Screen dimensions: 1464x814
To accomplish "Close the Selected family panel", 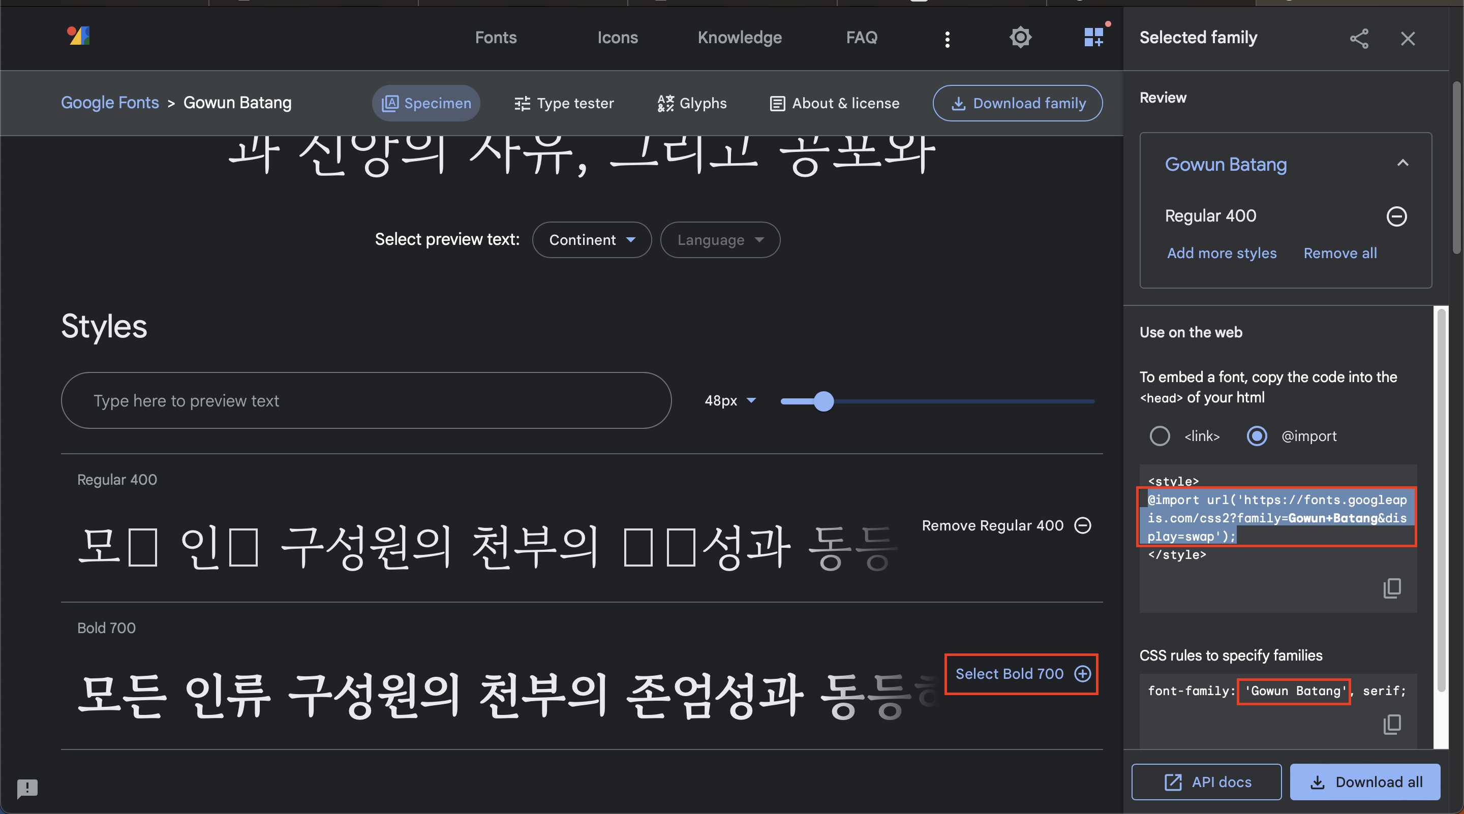I will tap(1408, 39).
